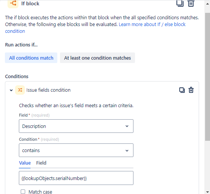Click the If block branch icon
The height and width of the screenshot is (194, 210).
(x=13, y=3)
